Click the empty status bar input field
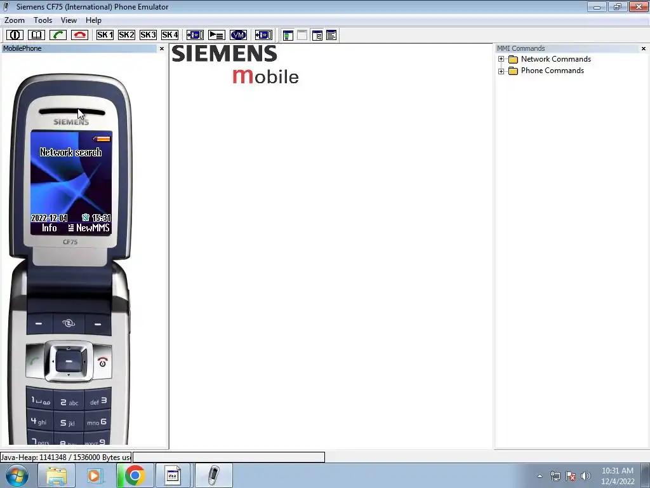The image size is (650, 488). 229,457
